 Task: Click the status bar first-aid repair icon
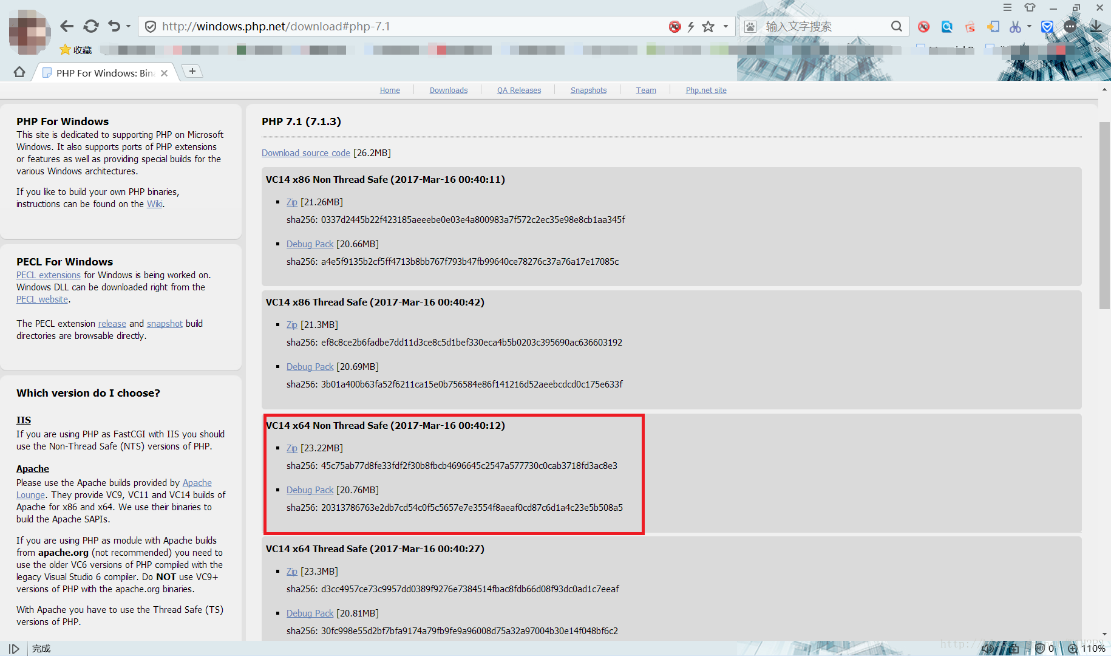coord(1014,649)
